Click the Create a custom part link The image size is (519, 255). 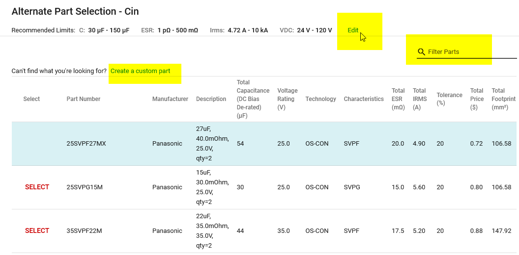[x=140, y=71]
